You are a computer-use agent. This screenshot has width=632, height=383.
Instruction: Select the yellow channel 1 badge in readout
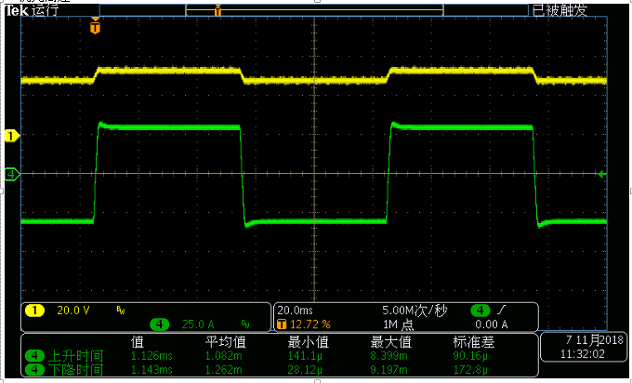34,310
